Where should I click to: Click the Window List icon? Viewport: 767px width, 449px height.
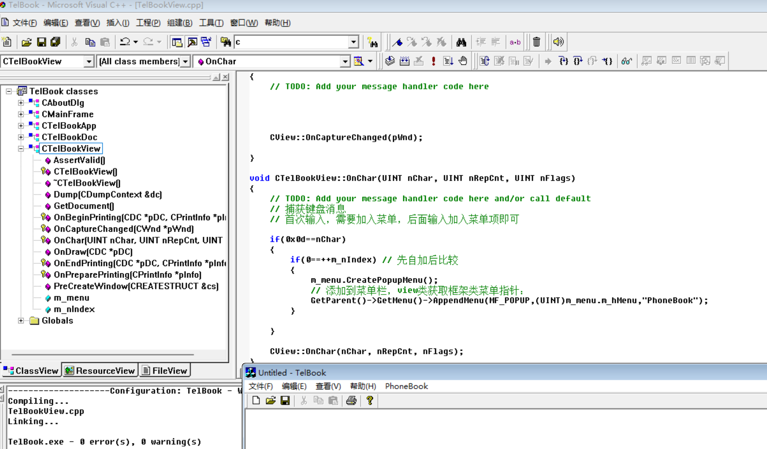click(x=206, y=42)
